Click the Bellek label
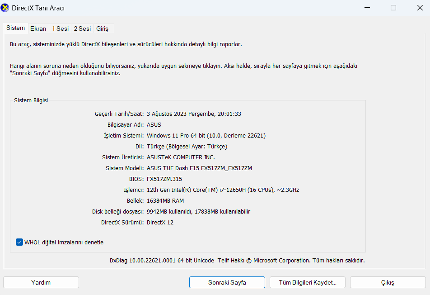 coord(135,201)
